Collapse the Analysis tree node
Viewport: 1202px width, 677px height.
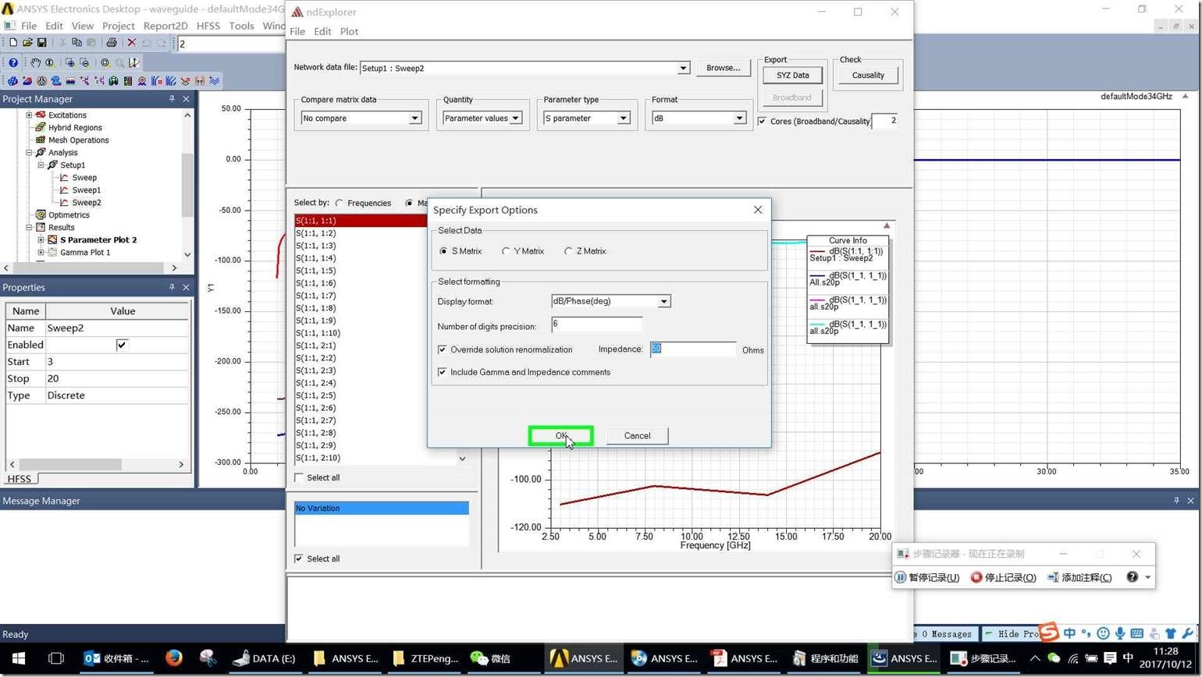click(29, 152)
